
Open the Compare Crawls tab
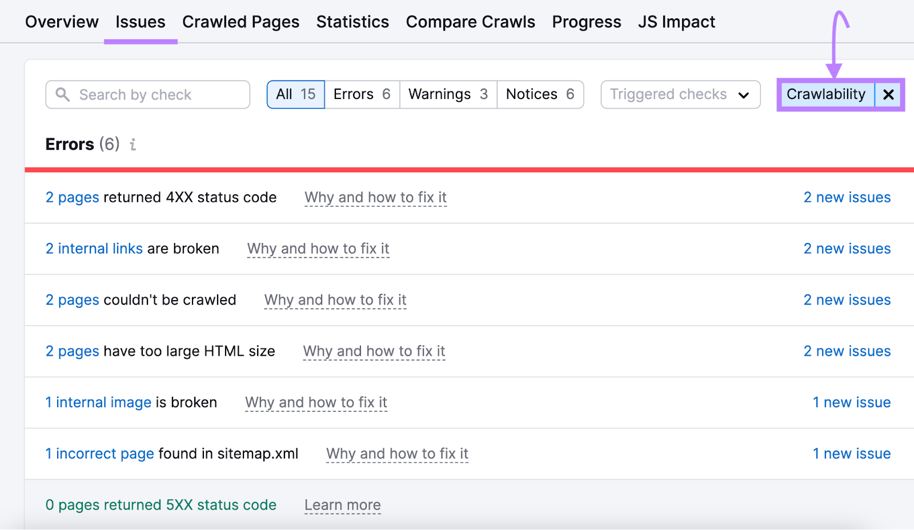pos(470,22)
